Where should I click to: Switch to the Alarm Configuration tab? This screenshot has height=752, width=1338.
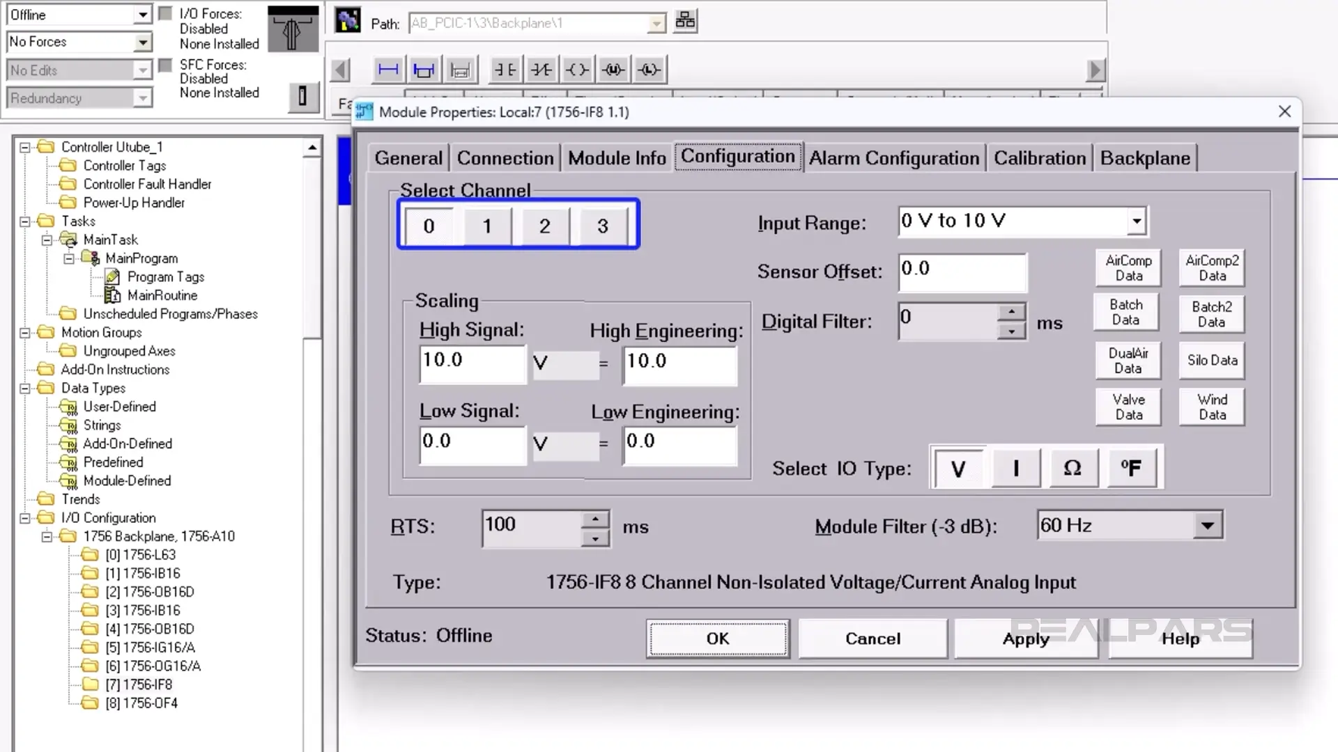[x=894, y=157]
